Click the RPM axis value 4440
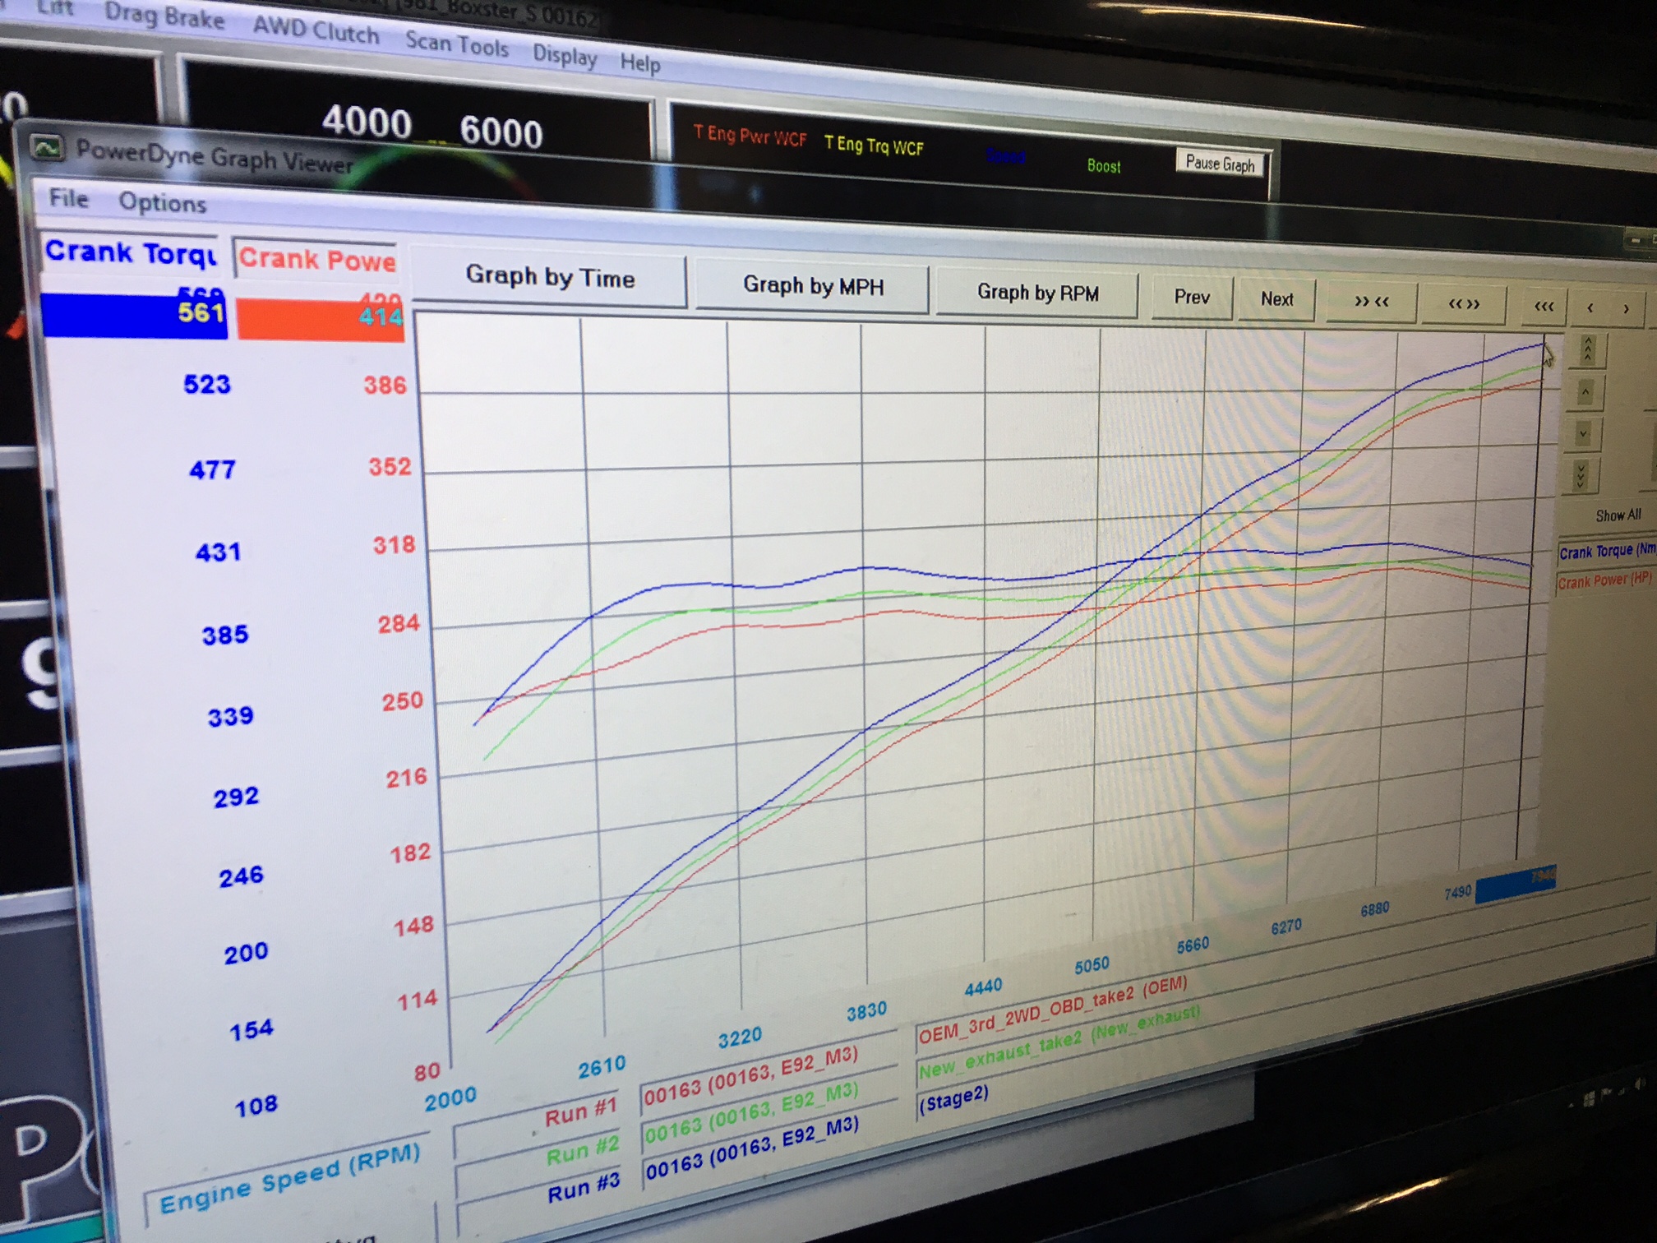Screen dimensions: 1657x1243 click(983, 986)
